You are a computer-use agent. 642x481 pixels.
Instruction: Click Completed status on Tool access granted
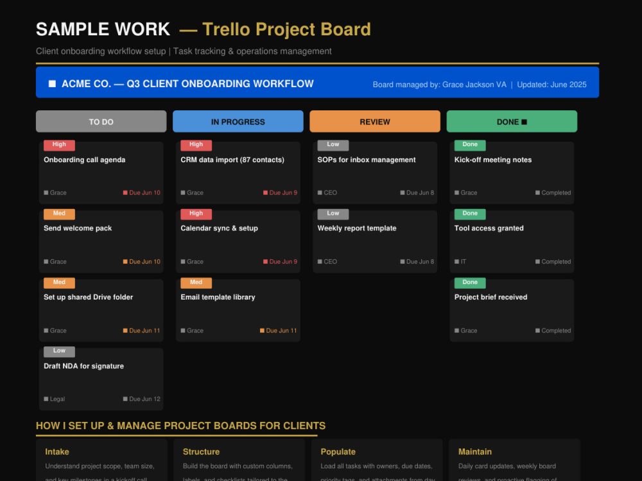point(553,262)
